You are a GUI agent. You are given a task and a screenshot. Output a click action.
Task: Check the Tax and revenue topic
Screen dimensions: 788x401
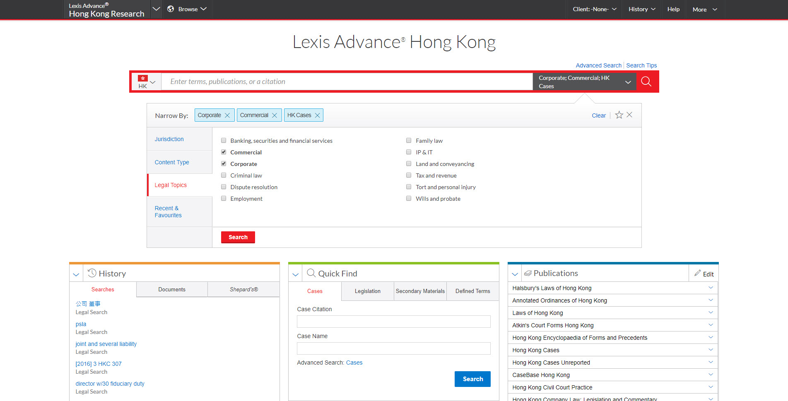[409, 175]
